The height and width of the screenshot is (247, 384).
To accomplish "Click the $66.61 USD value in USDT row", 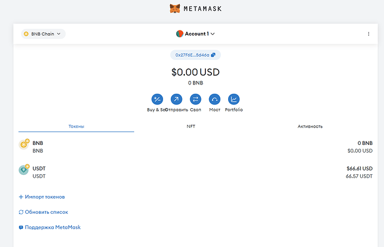I will 360,169.
